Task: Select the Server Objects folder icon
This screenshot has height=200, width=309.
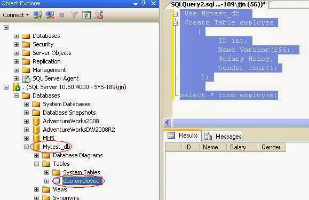Action: pyautogui.click(x=26, y=53)
